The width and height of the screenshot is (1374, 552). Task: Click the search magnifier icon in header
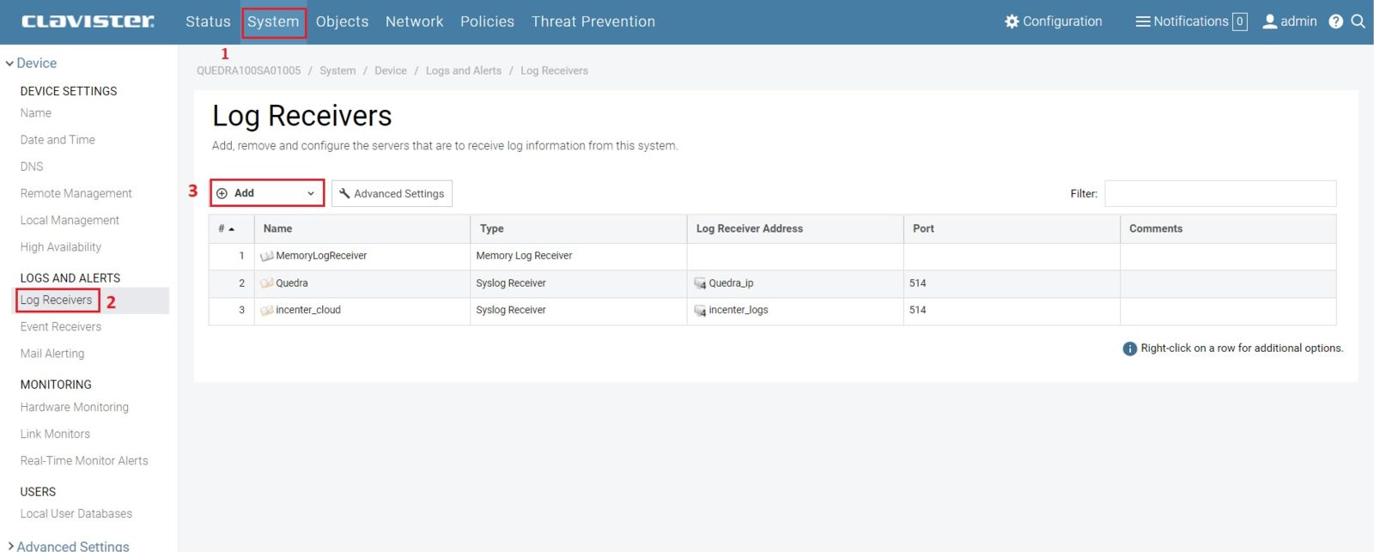click(1358, 21)
